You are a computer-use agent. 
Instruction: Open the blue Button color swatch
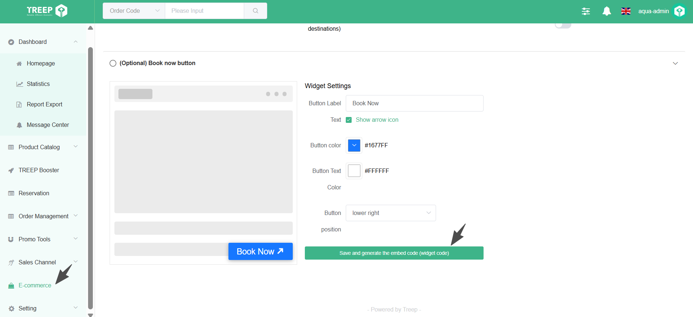pyautogui.click(x=354, y=145)
